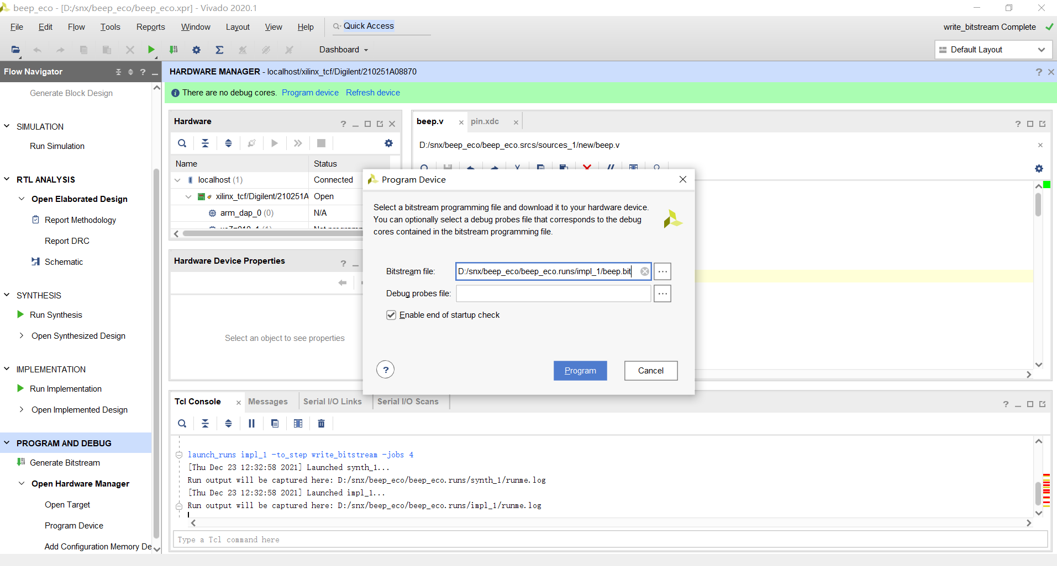Click the Program device link
1057x566 pixels.
(310, 93)
